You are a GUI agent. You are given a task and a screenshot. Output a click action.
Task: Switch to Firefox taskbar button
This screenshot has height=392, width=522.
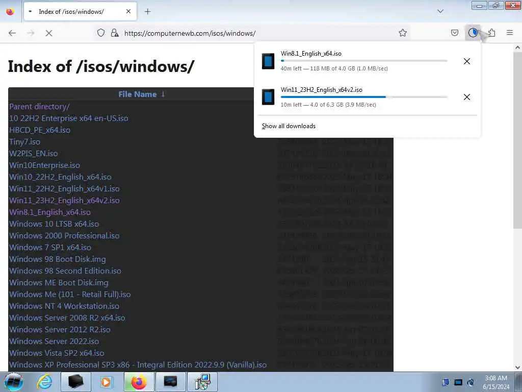click(138, 382)
